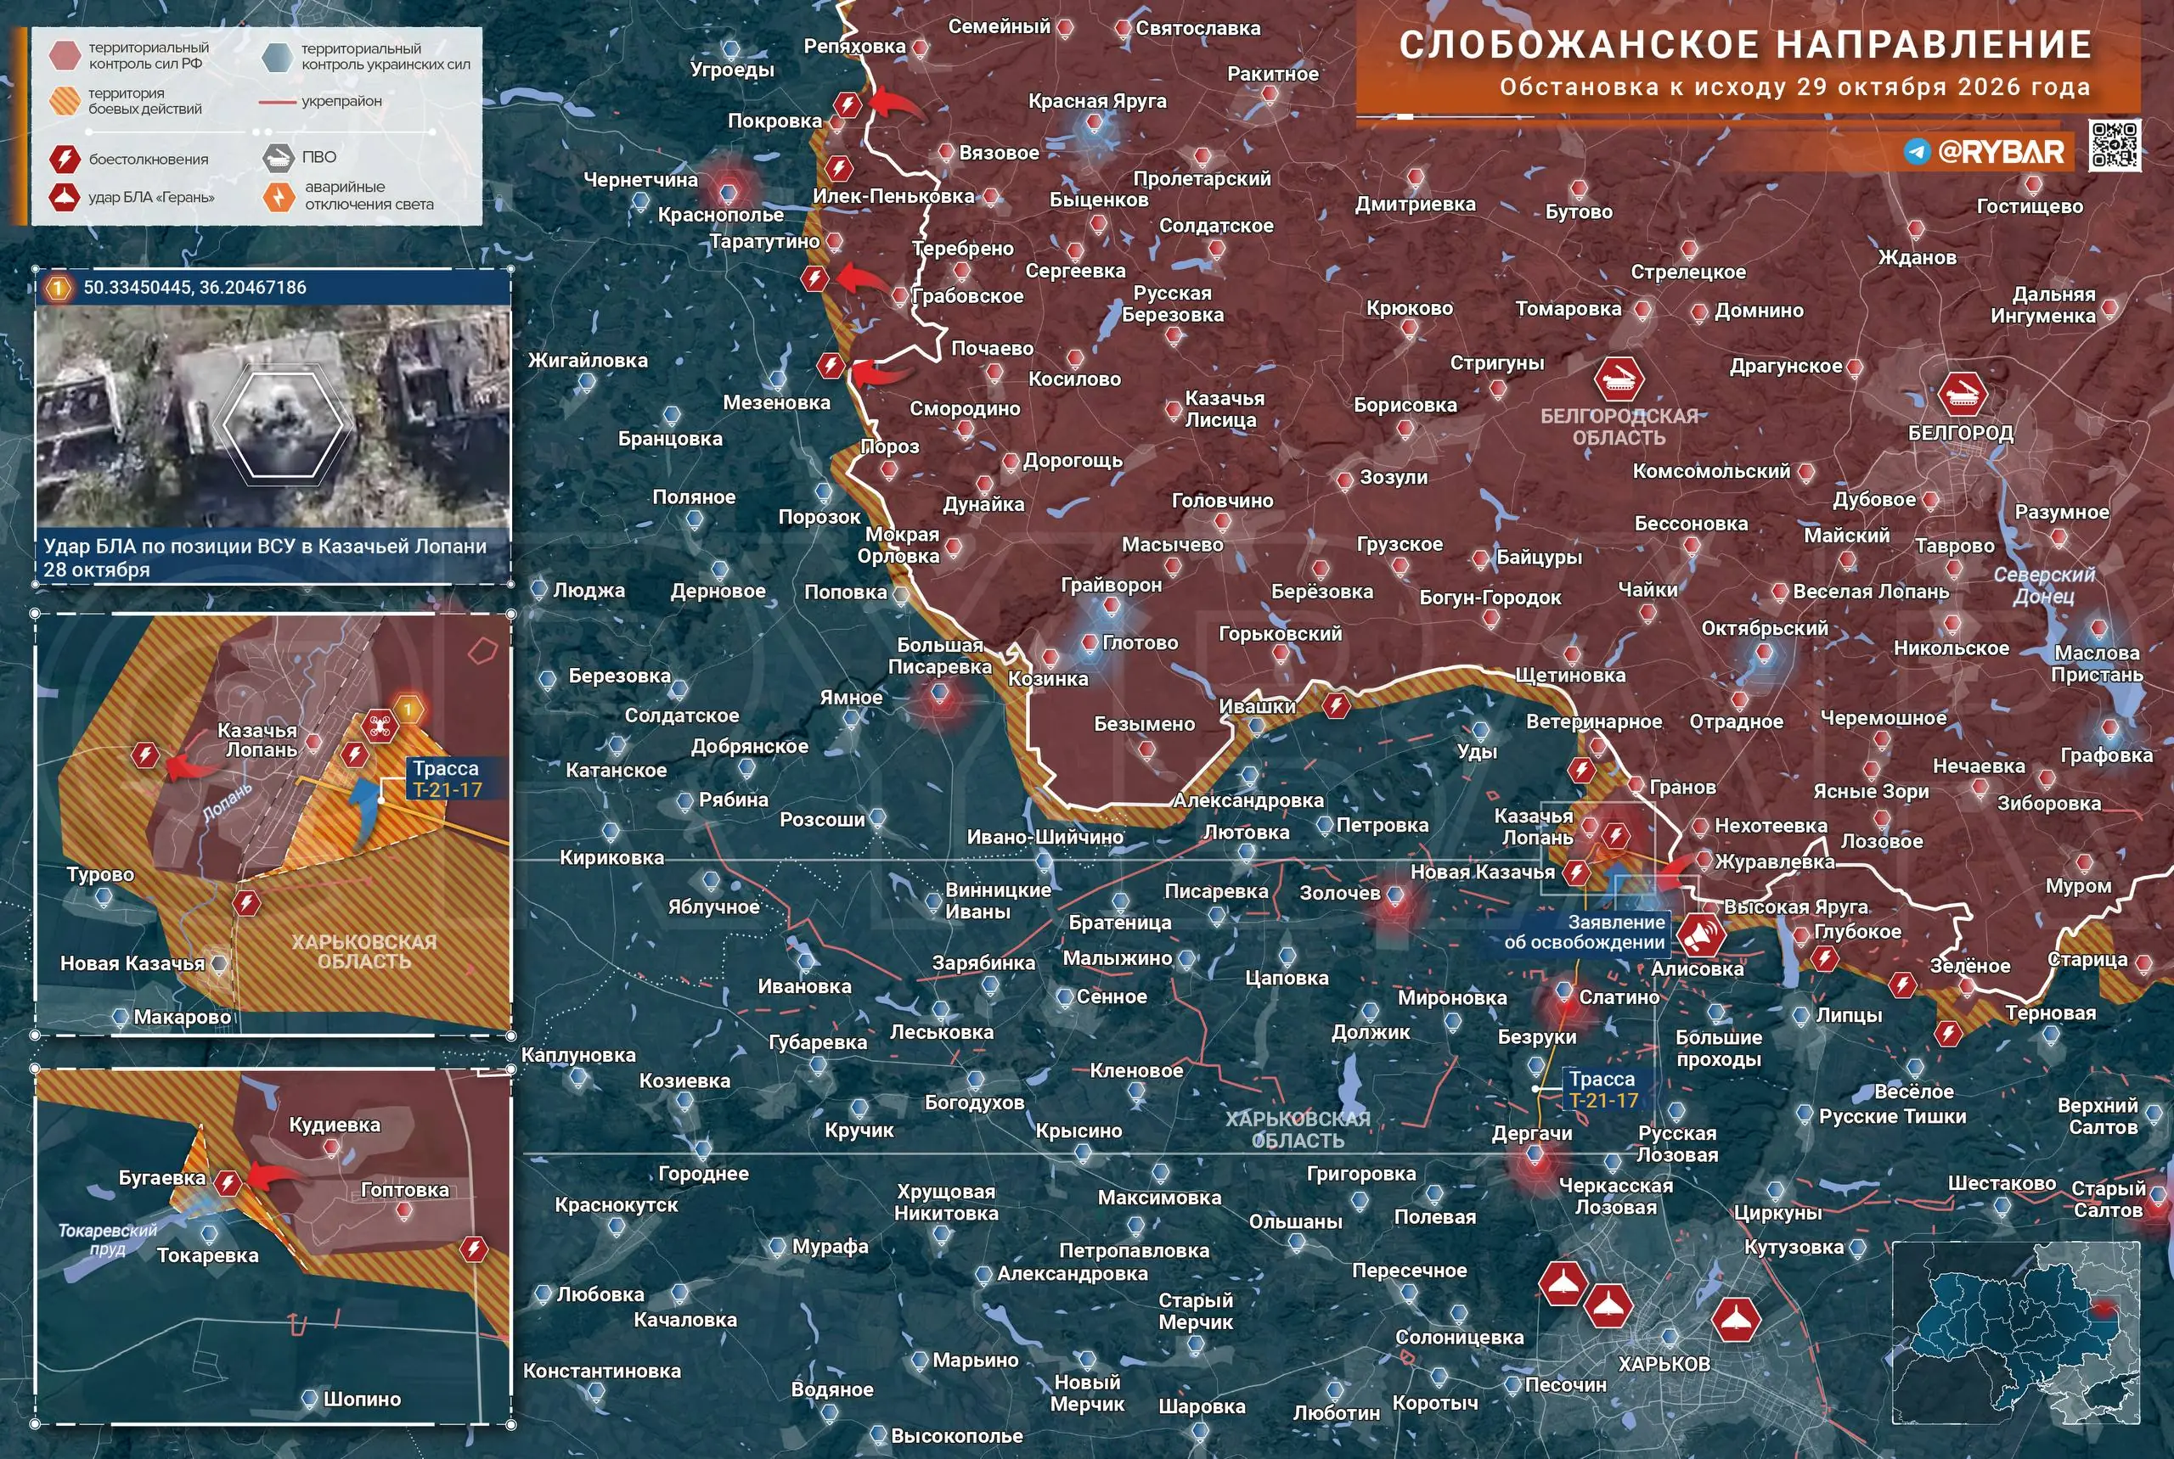The width and height of the screenshot is (2174, 1459).
Task: Click the Telegram icon next to @RYBAR
Action: [1917, 152]
